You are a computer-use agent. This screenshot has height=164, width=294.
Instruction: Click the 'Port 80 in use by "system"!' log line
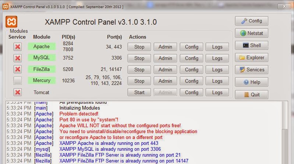click(x=89, y=120)
